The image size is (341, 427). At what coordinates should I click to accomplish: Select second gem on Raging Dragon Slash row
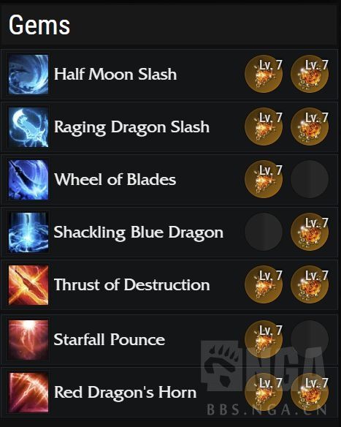(x=310, y=126)
